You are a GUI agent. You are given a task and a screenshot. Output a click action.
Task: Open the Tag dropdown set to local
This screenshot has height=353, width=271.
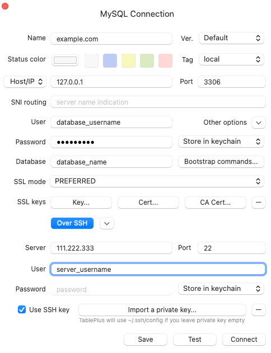point(231,59)
